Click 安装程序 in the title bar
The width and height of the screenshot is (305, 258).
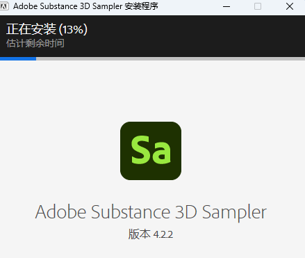142,6
